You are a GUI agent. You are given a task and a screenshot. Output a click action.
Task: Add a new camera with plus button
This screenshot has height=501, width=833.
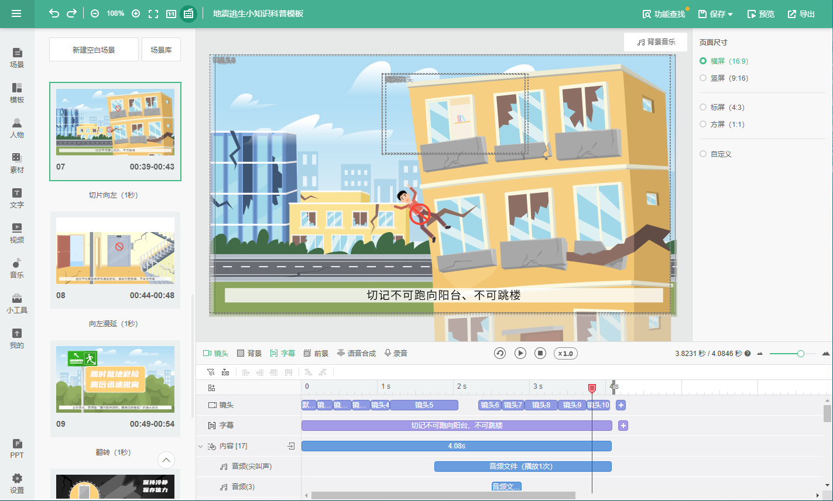621,405
